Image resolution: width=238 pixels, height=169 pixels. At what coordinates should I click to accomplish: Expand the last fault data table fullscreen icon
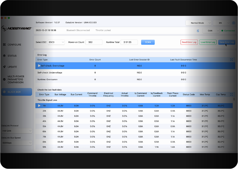(231, 95)
